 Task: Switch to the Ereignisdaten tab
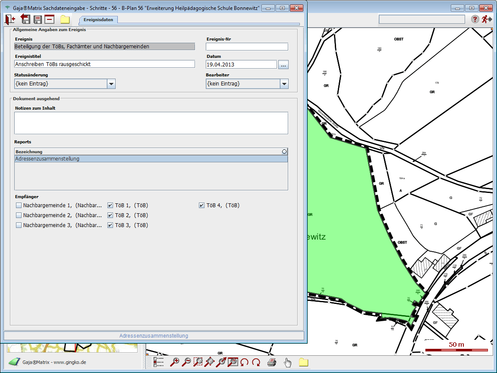click(x=98, y=19)
